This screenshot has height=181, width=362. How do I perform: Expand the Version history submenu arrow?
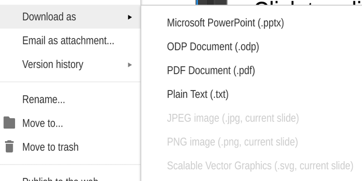point(130,65)
